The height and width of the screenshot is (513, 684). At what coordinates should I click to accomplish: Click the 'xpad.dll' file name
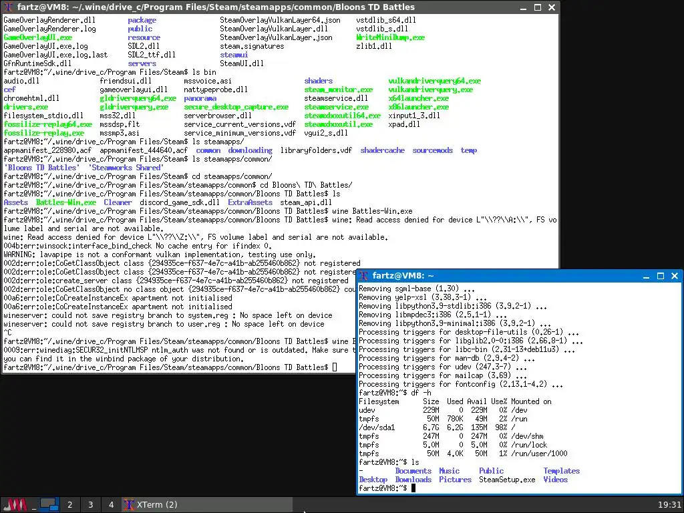click(404, 124)
